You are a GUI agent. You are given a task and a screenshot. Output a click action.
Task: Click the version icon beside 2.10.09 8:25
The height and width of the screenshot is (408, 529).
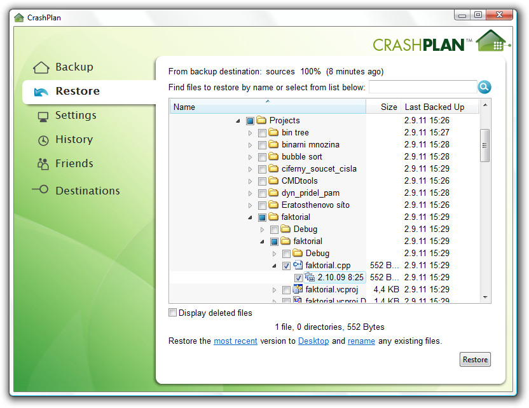pos(310,277)
